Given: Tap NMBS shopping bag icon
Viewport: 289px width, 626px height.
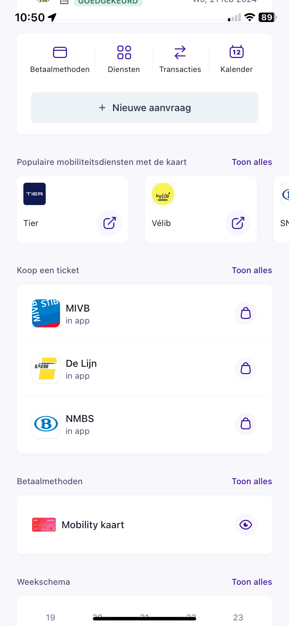Looking at the screenshot, I should coord(246,424).
